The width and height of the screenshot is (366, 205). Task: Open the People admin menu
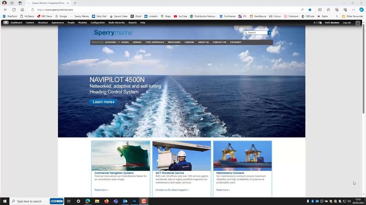(x=71, y=23)
